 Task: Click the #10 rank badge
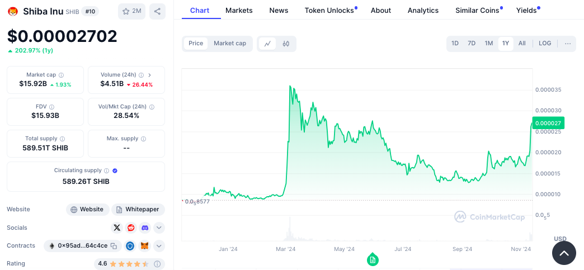(x=90, y=11)
